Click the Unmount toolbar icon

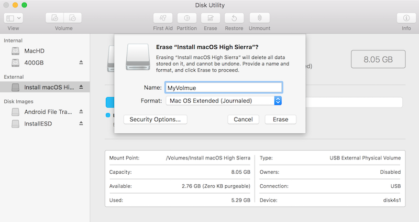coord(259,18)
